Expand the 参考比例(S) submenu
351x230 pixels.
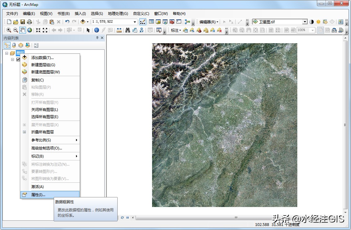click(x=50, y=140)
